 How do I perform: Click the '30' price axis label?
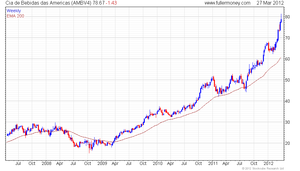(287, 122)
